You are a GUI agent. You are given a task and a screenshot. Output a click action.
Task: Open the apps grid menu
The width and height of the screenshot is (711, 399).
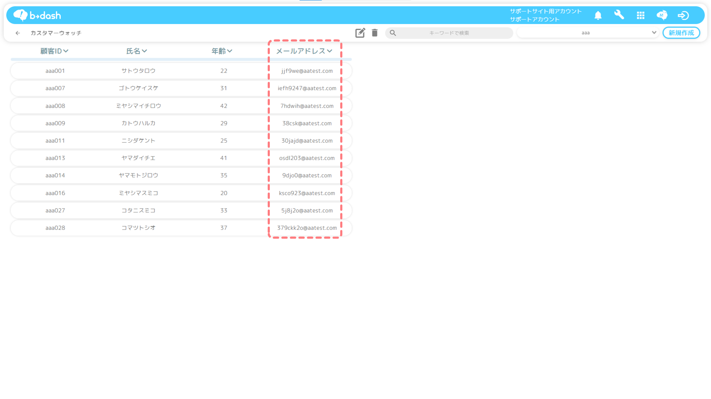(x=641, y=15)
